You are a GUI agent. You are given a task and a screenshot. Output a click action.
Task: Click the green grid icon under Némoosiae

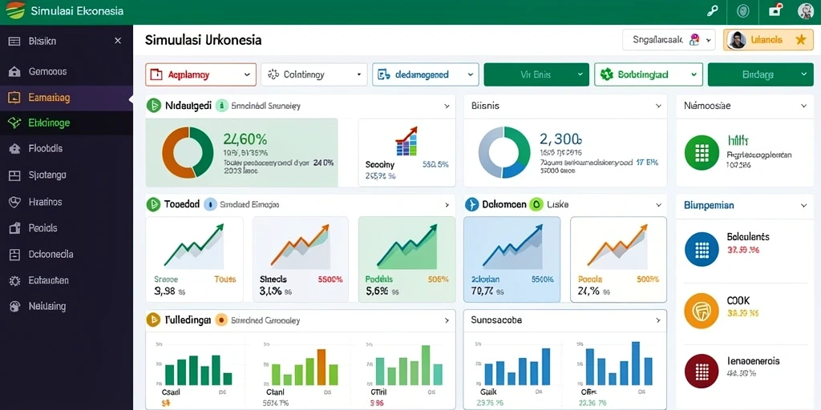click(701, 153)
